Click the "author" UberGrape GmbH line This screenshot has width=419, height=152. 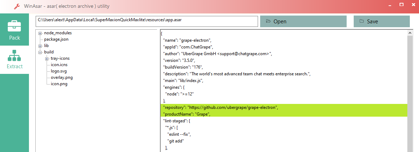217,54
